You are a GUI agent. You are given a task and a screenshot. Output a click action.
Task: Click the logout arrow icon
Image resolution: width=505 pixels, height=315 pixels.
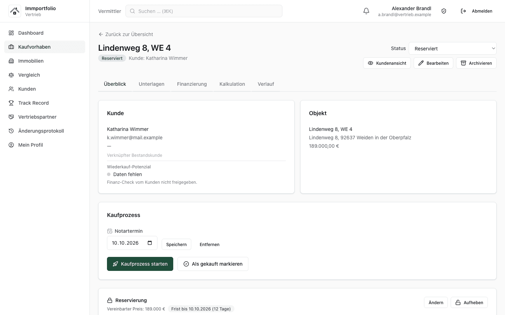463,11
